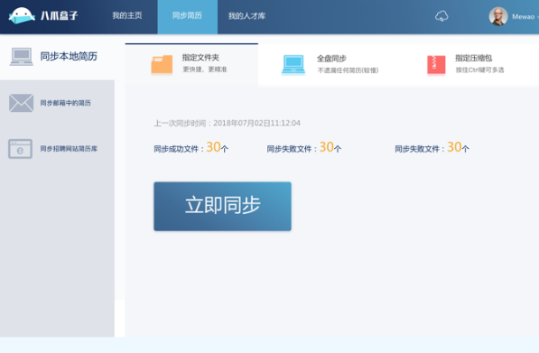Open the Mewao user avatar

(498, 16)
